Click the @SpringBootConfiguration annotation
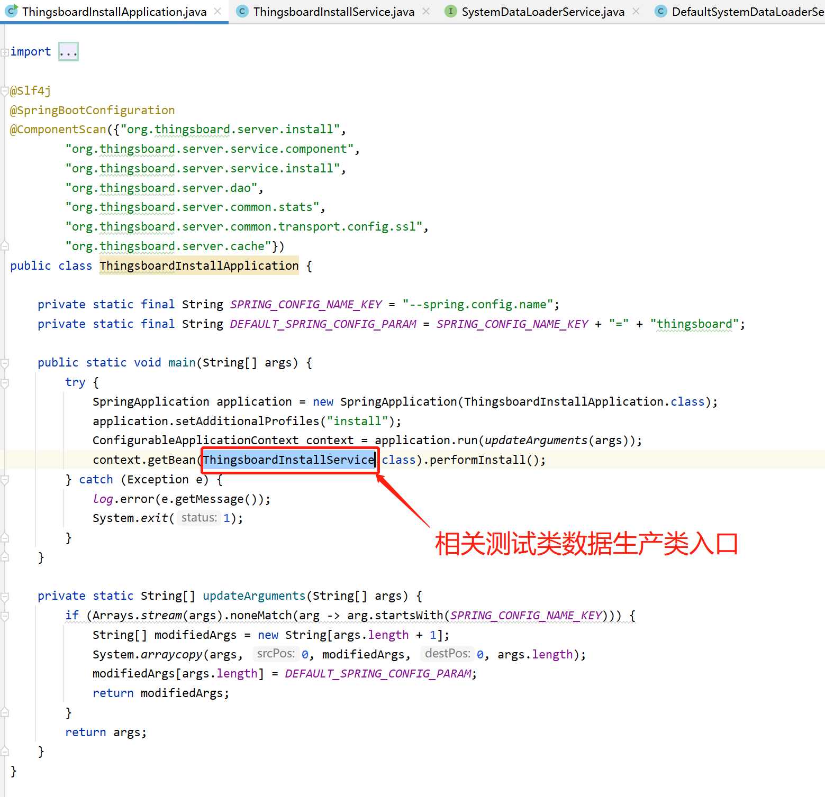Image resolution: width=825 pixels, height=797 pixels. pos(93,110)
